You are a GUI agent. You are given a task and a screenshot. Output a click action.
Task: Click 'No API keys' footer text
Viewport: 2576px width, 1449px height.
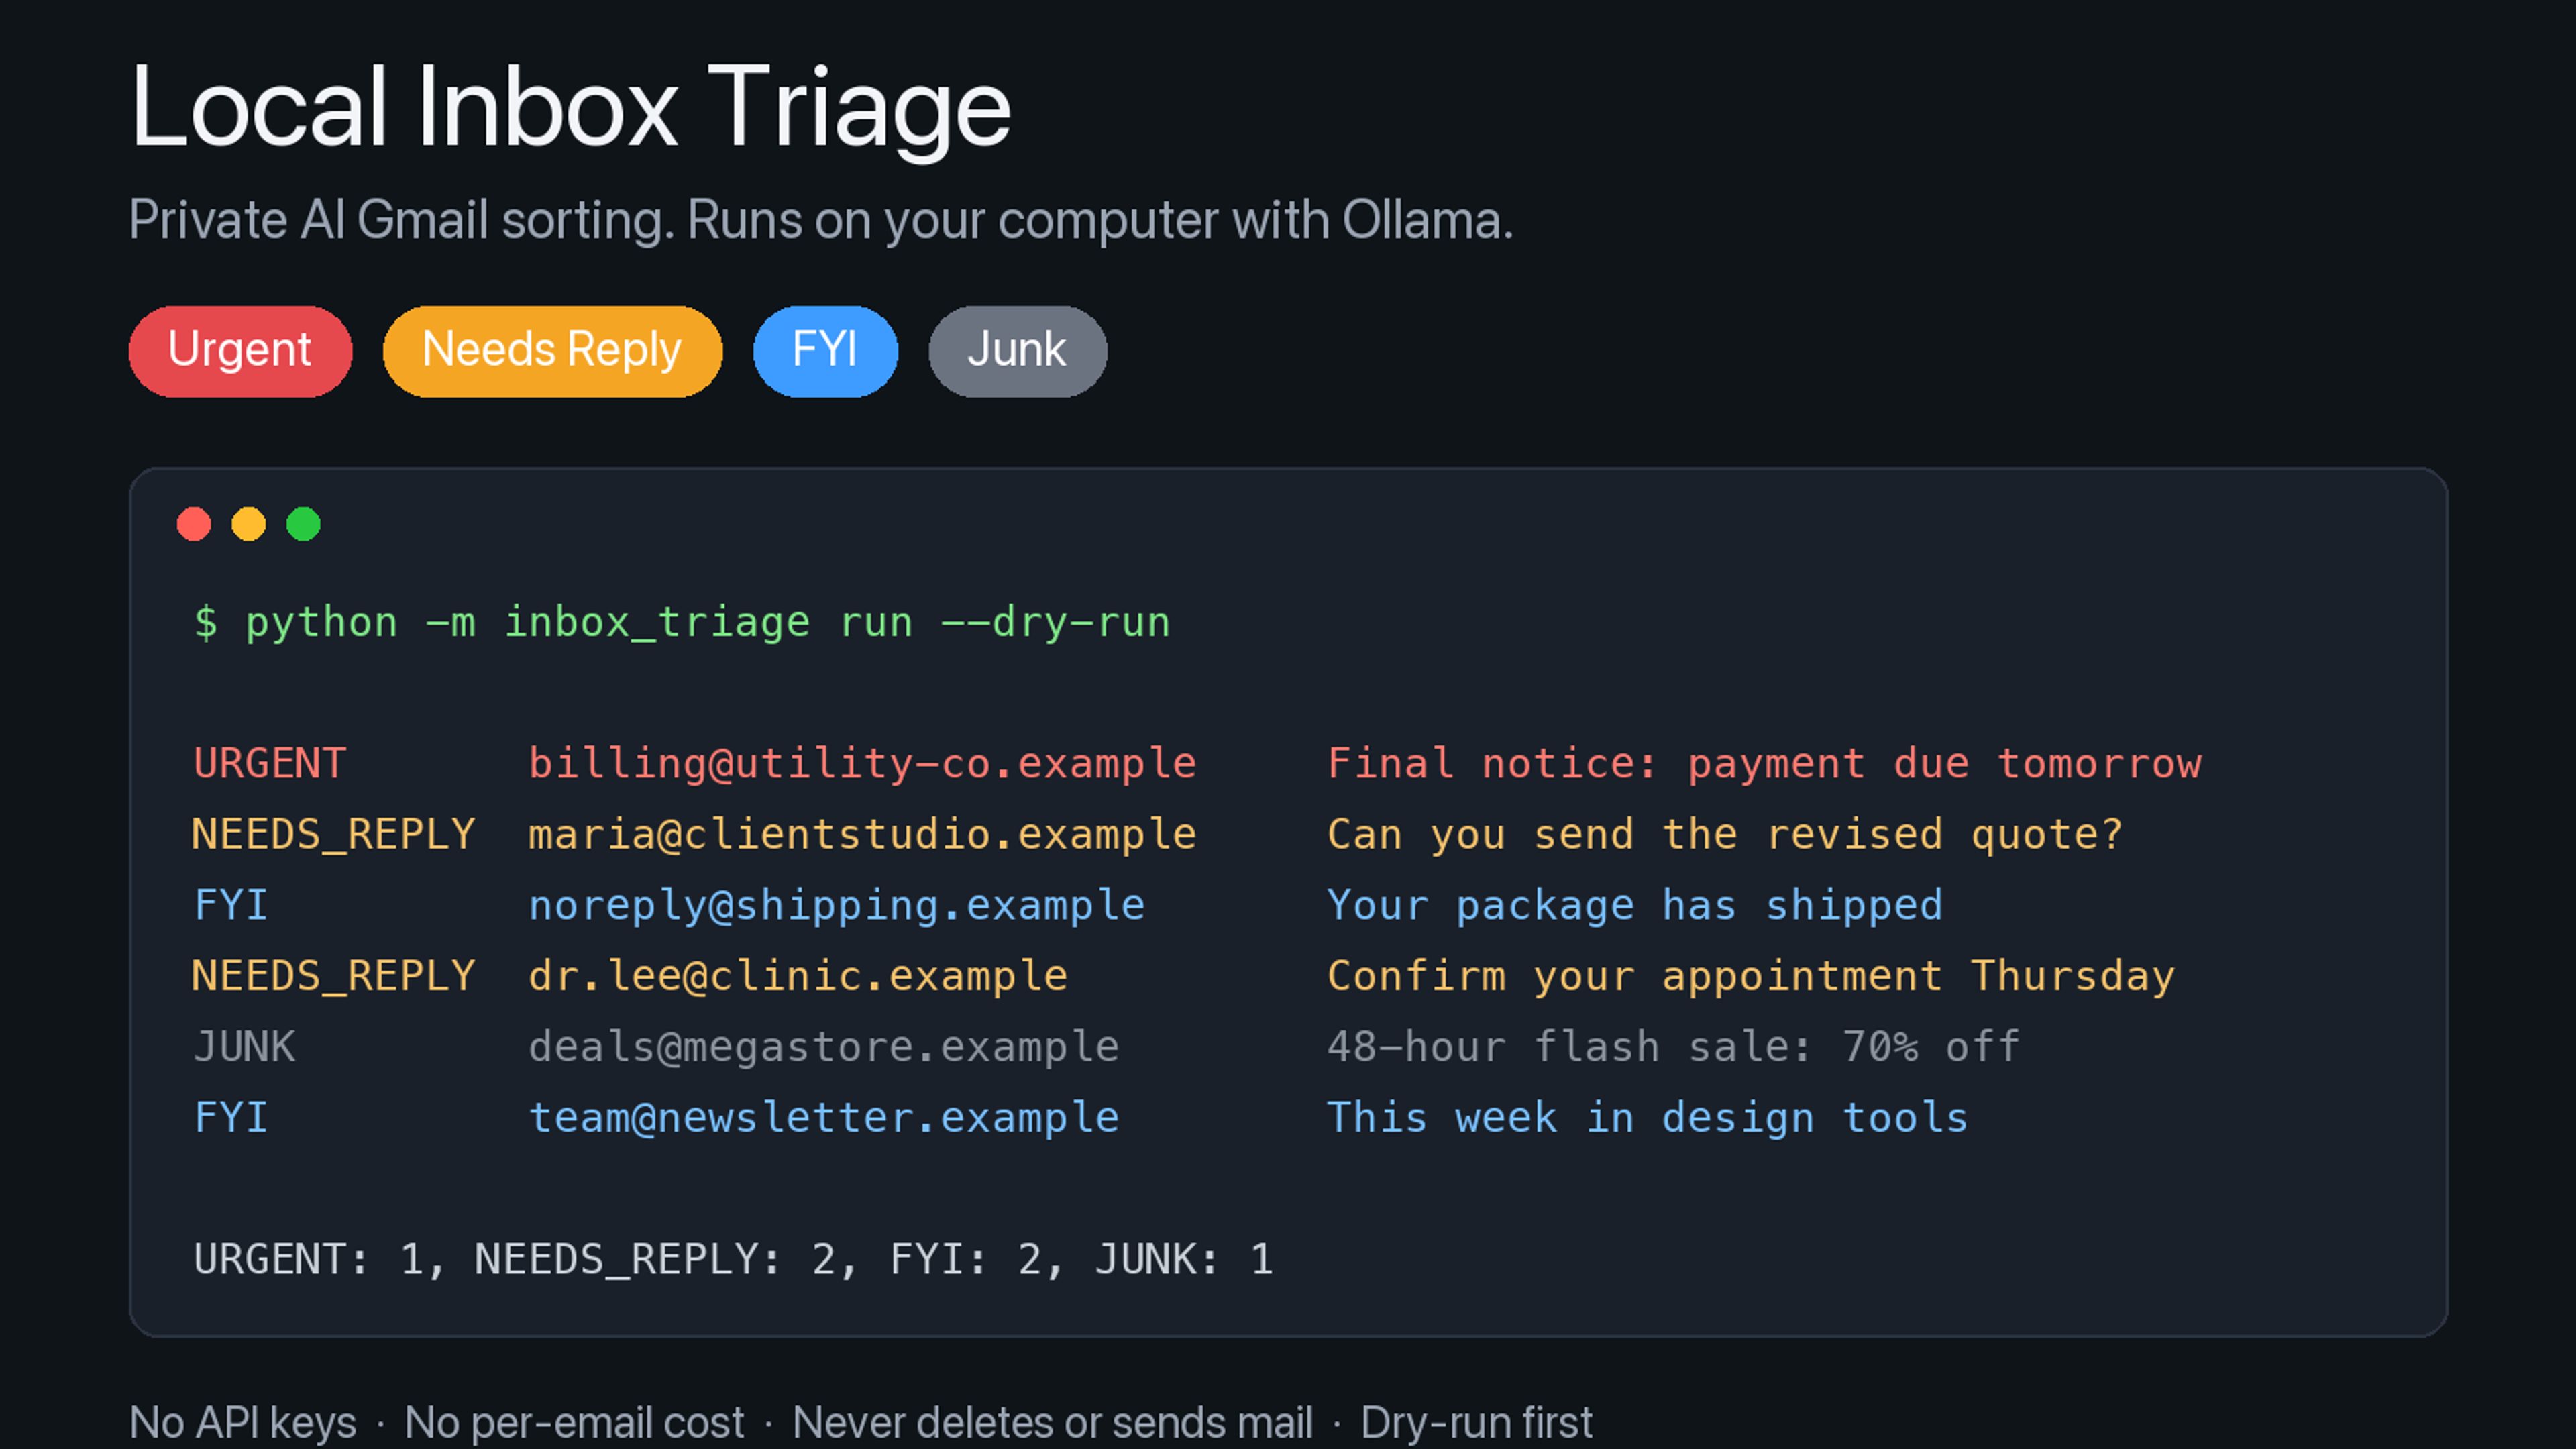click(x=243, y=1423)
